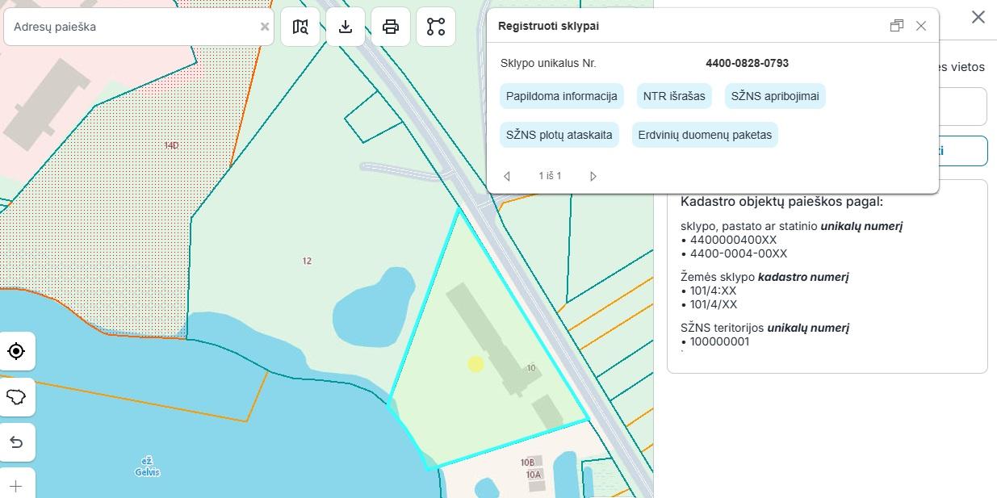Screen dimensions: 997x498
Task: Click the example 4400000400XX text
Action: (733, 240)
